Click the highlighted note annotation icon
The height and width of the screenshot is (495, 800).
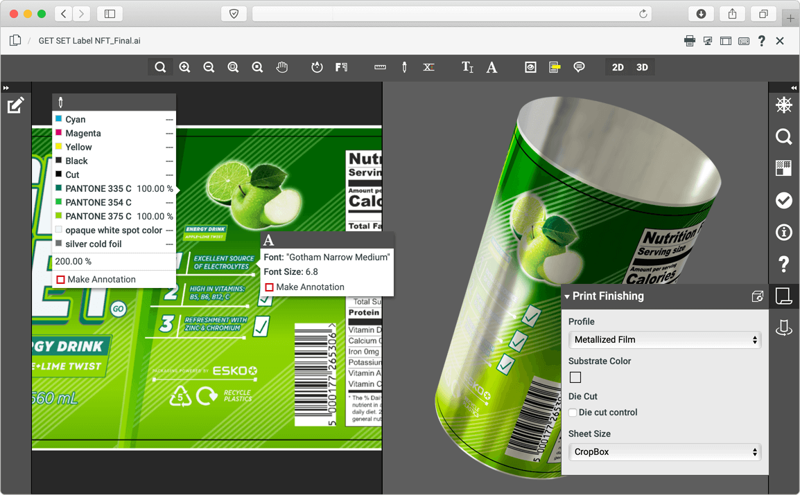tap(555, 67)
